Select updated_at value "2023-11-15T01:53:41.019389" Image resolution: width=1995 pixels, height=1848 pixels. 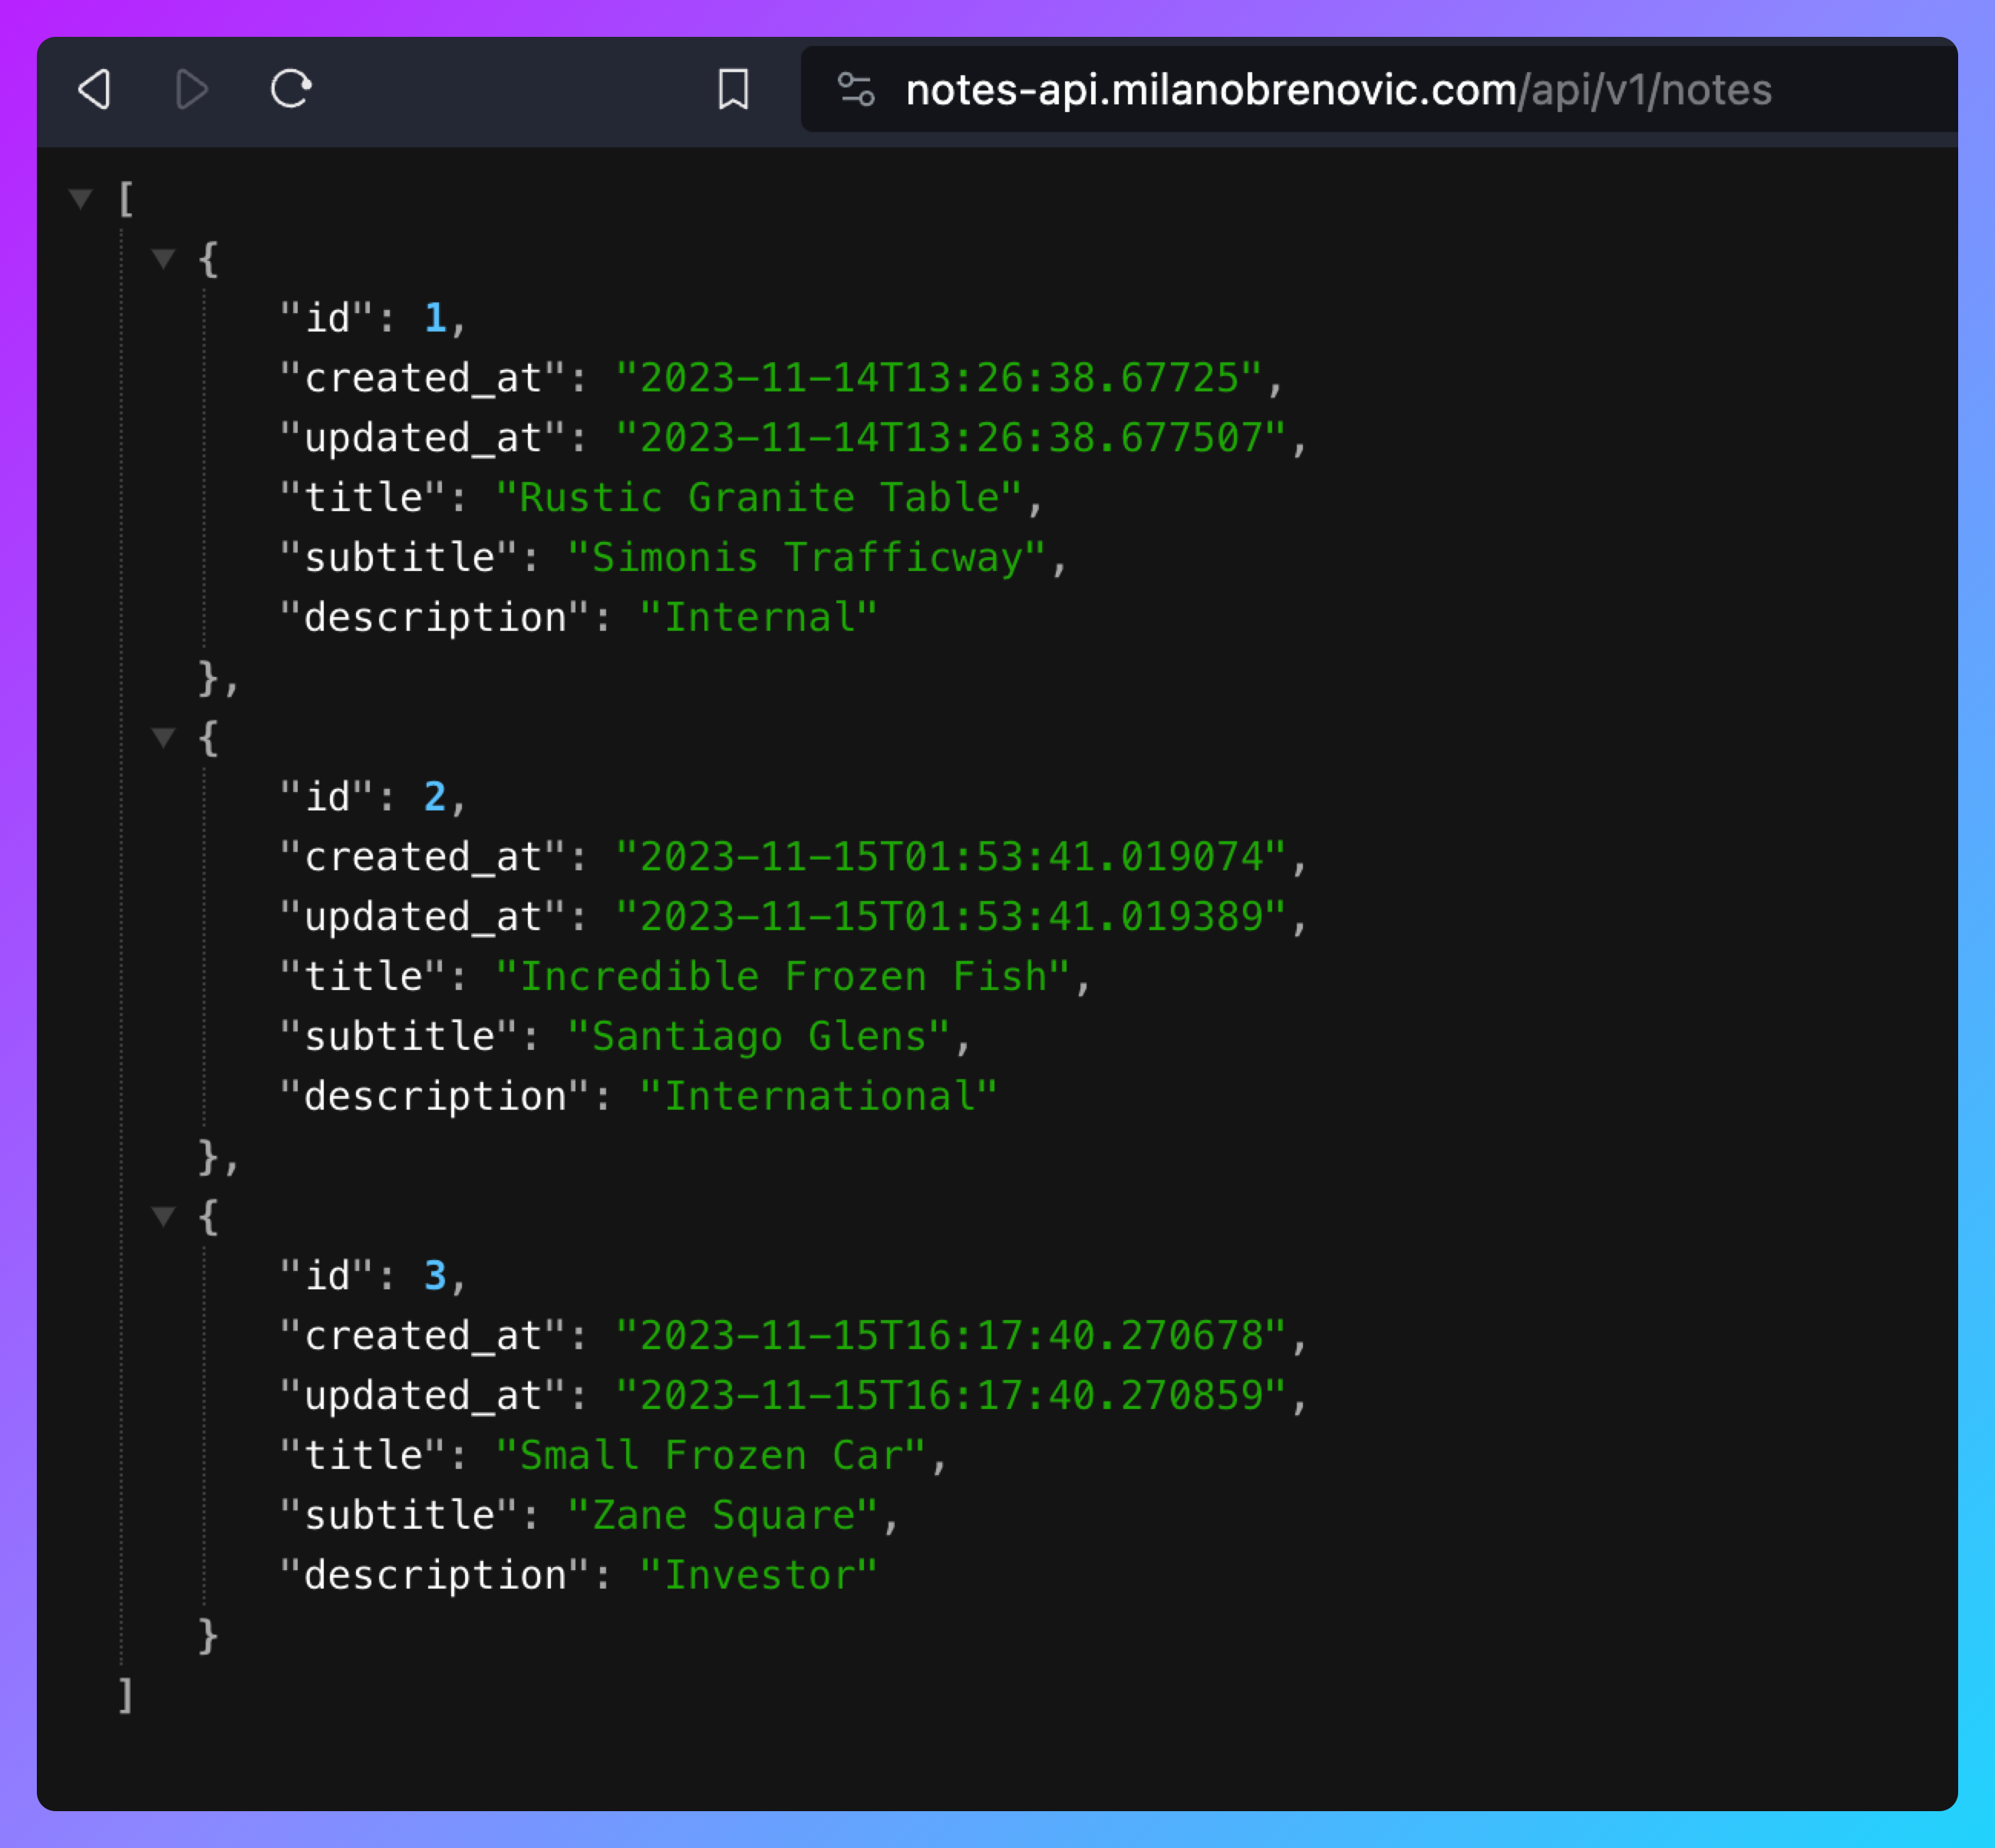pyautogui.click(x=951, y=917)
